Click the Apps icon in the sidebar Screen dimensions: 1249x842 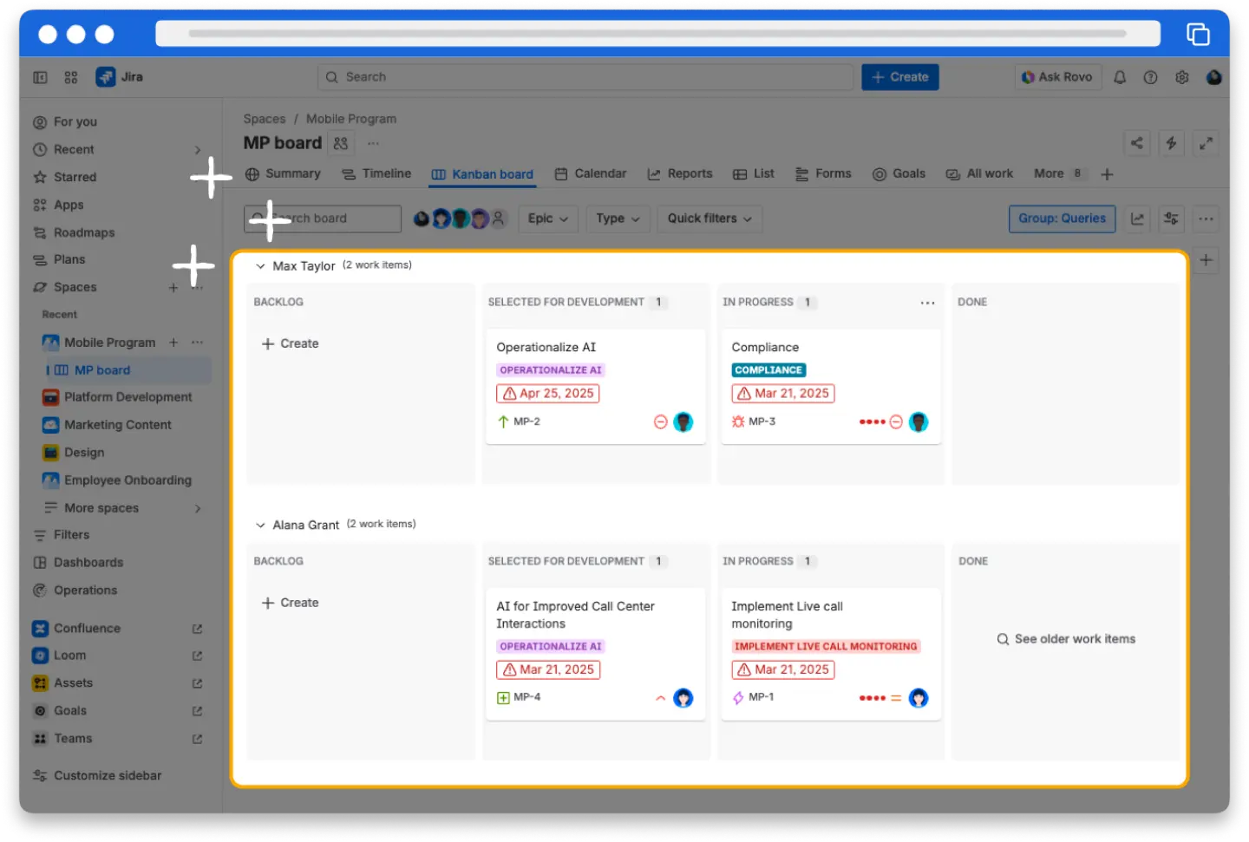[x=40, y=205]
